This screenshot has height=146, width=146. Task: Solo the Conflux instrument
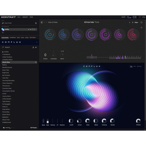[28, 29]
